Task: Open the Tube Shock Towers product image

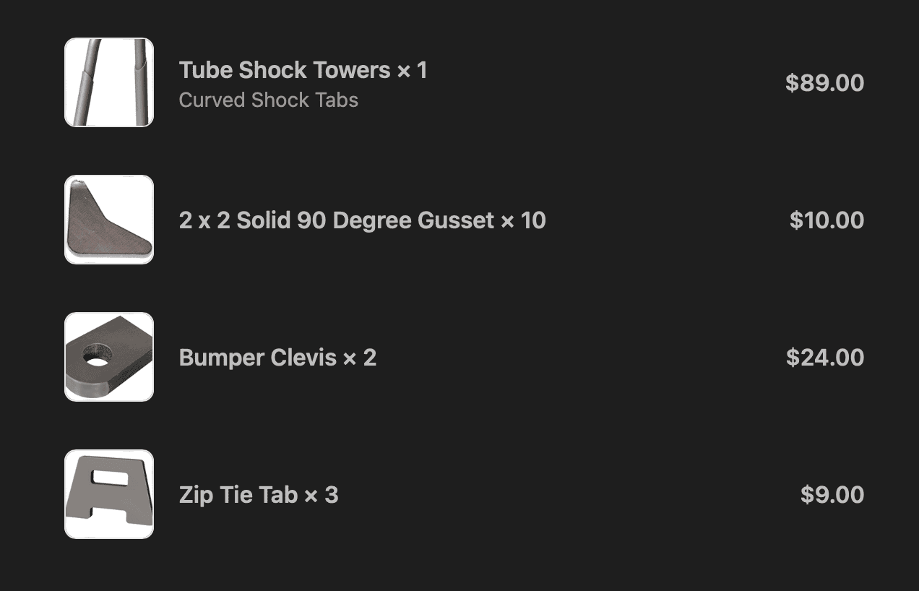Action: pyautogui.click(x=109, y=82)
